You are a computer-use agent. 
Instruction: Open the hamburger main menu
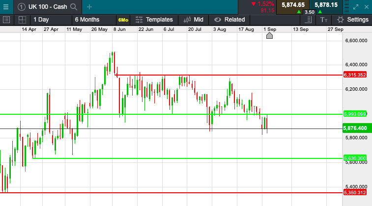pyautogui.click(x=6, y=7)
